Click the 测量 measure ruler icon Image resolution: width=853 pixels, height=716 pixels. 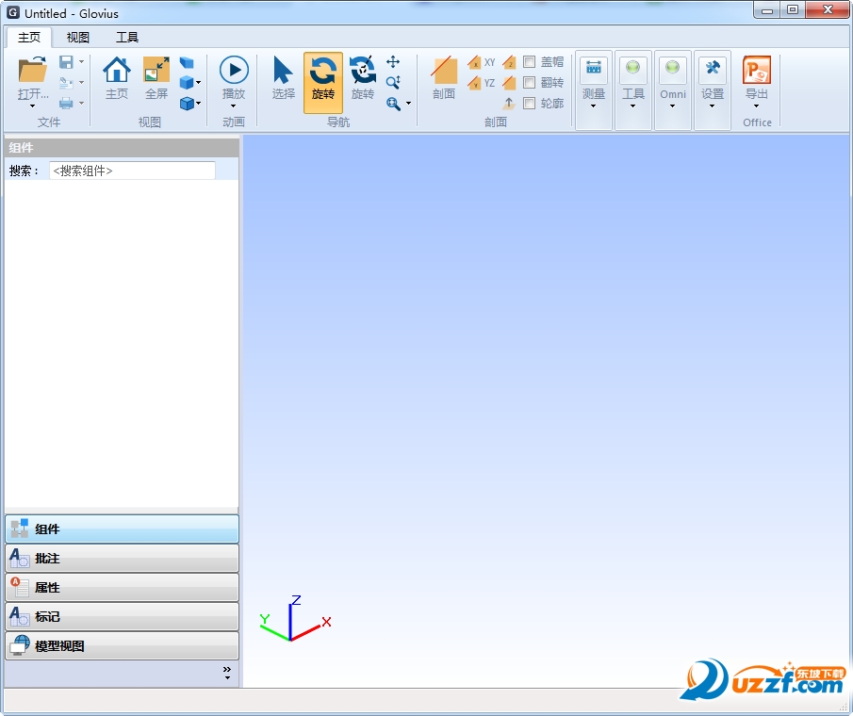point(594,68)
